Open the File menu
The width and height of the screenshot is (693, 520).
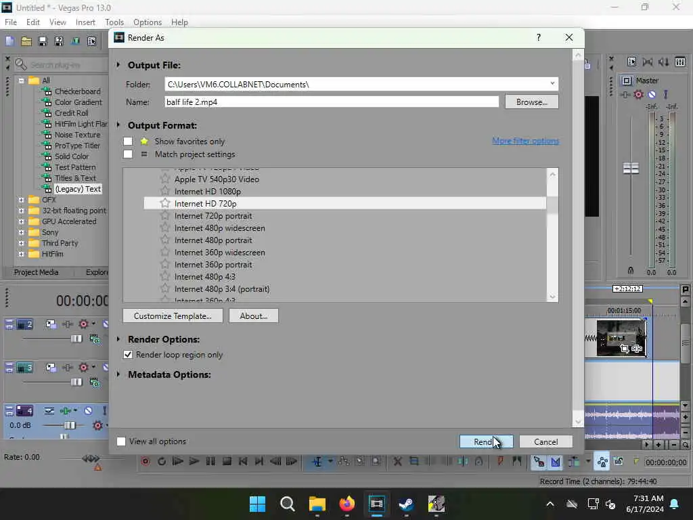pos(11,22)
